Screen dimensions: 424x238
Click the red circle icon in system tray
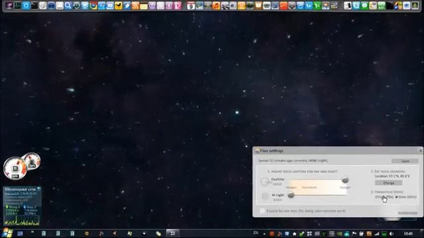[272, 233]
